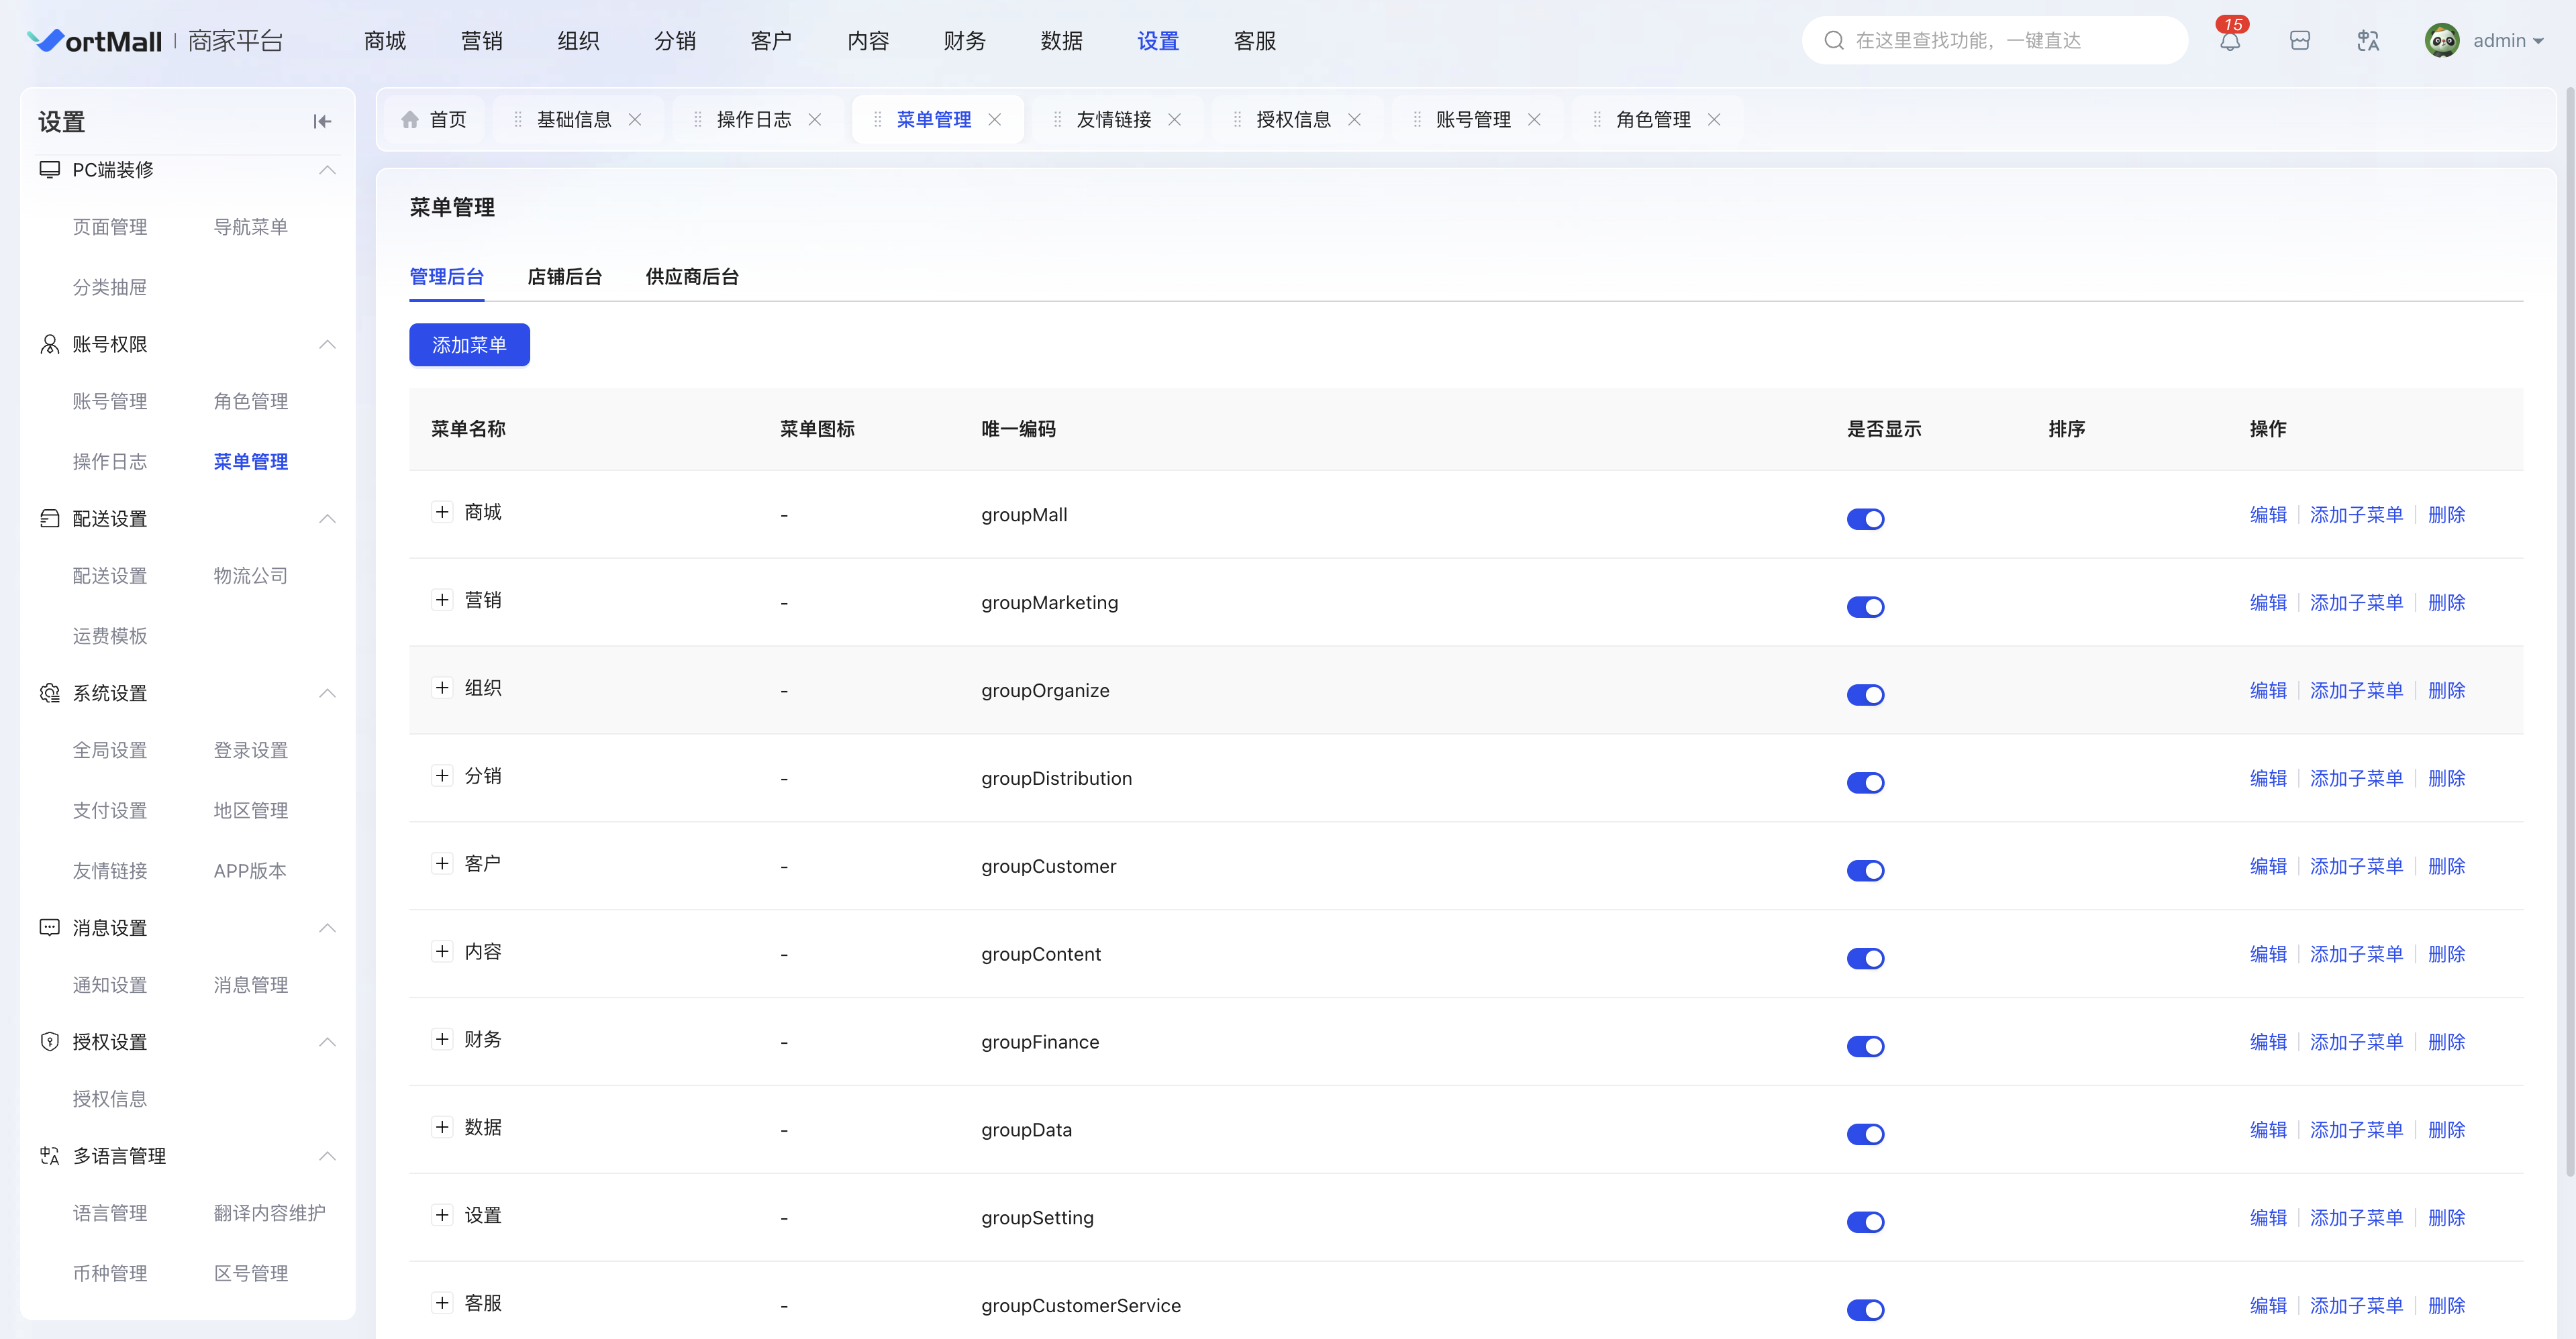Click the search magnifier icon
The image size is (2576, 1339).
click(1833, 41)
